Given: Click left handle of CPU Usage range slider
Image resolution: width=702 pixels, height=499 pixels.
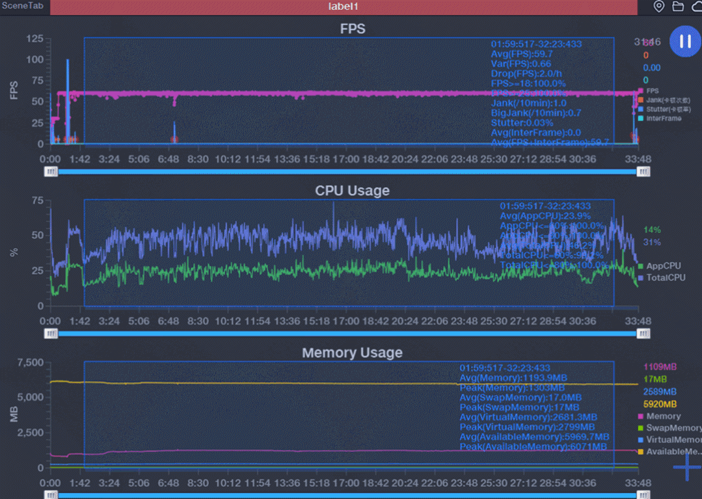Looking at the screenshot, I should tap(51, 333).
